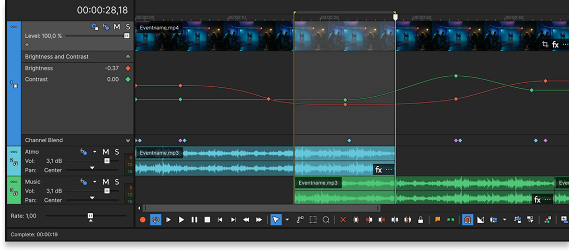The width and height of the screenshot is (569, 252).
Task: Collapse the Brightness and Contrast section
Action: (128, 56)
